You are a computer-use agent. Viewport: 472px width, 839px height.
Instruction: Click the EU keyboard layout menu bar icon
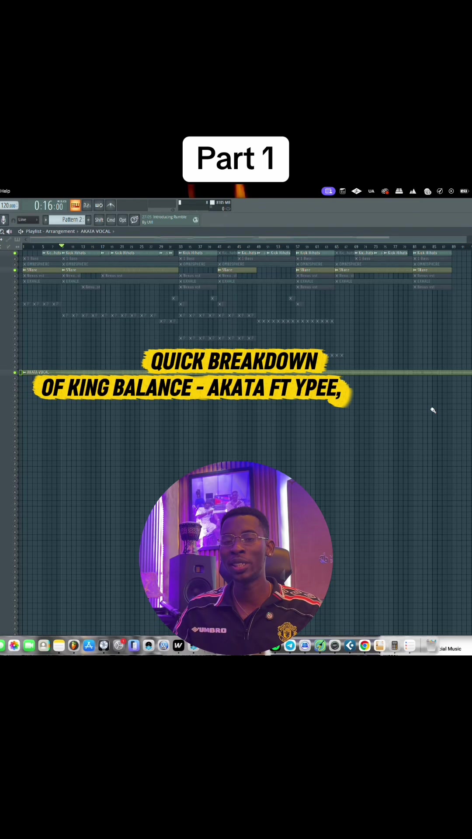(343, 191)
